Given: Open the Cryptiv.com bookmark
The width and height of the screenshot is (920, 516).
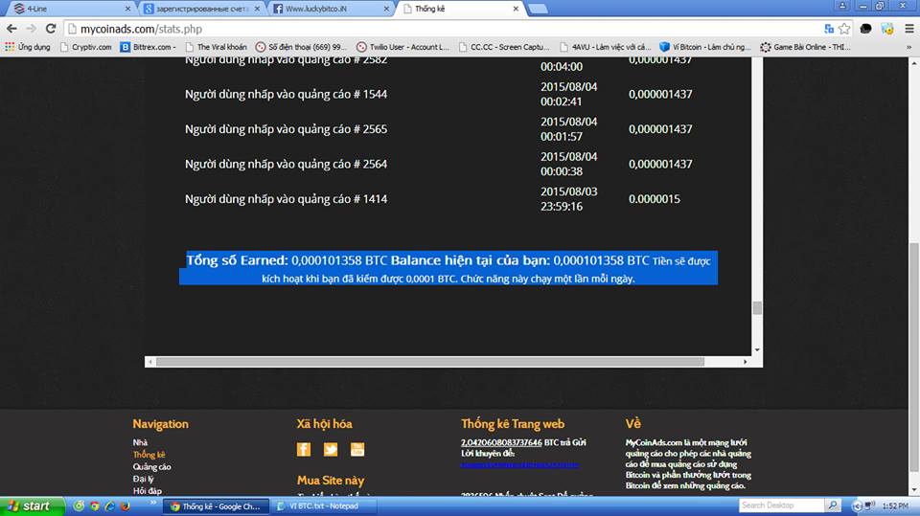Looking at the screenshot, I should point(85,47).
